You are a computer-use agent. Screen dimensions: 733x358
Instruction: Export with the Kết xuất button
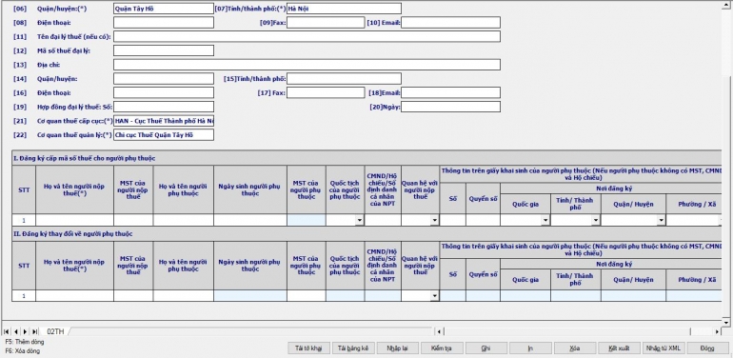[x=619, y=348]
